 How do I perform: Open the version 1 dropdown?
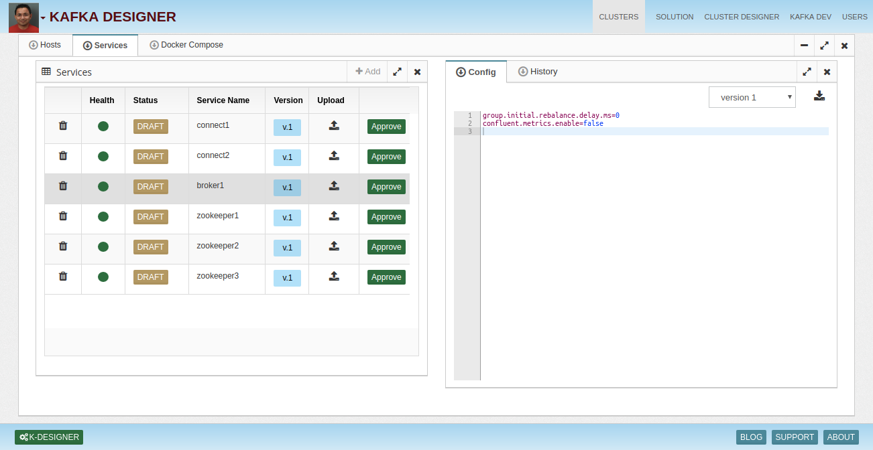click(752, 97)
